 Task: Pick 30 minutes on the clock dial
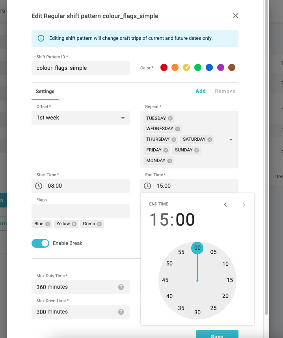click(x=197, y=312)
